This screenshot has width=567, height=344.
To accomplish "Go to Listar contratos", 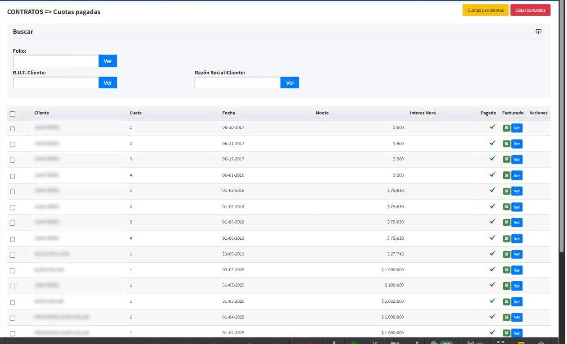I will (530, 10).
